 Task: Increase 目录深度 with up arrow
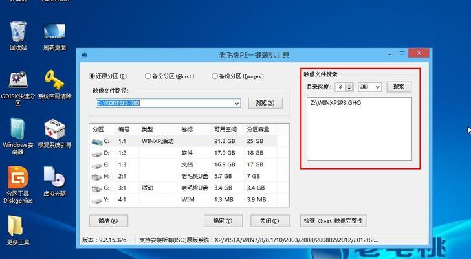point(349,85)
